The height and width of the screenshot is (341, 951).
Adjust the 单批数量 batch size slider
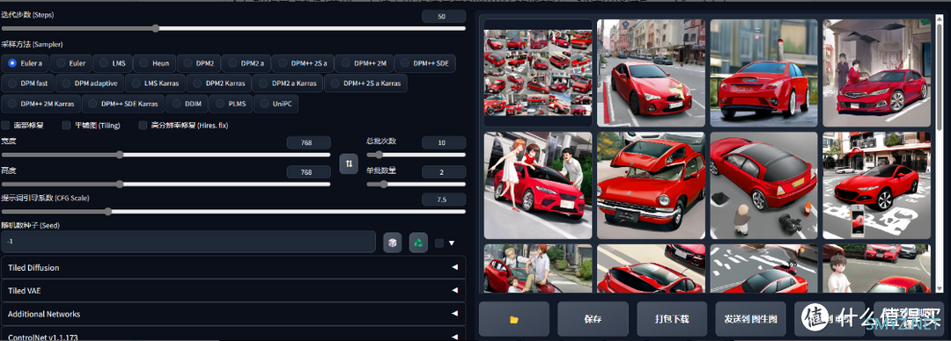click(416, 185)
